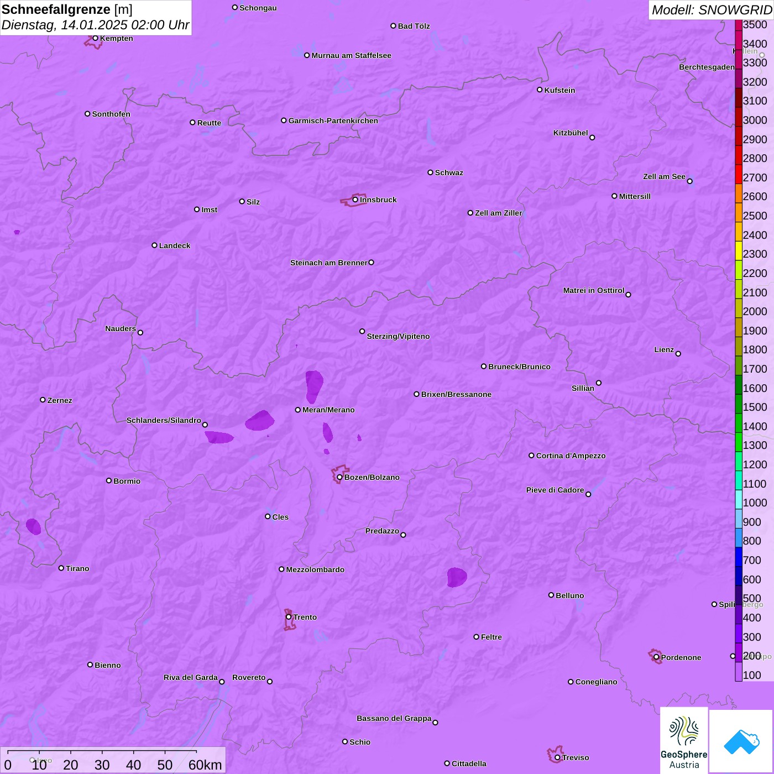Click the Bozen/Bolzano city marker
The height and width of the screenshot is (774, 774).
340,477
